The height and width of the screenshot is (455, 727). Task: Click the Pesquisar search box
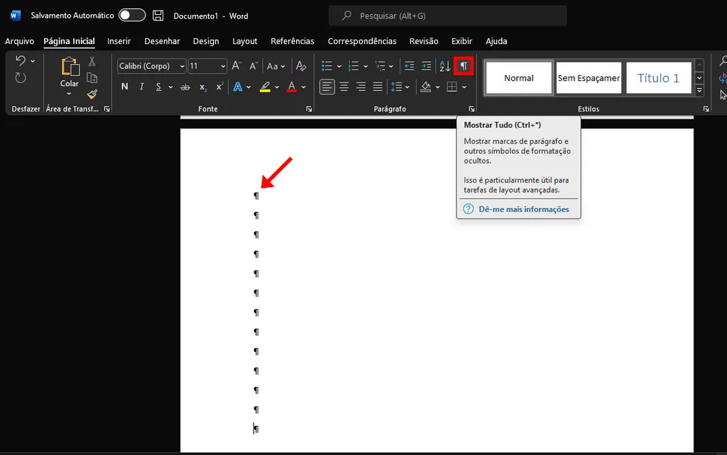point(447,16)
